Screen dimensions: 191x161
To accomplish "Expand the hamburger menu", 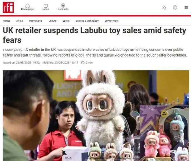I will (186, 8).
